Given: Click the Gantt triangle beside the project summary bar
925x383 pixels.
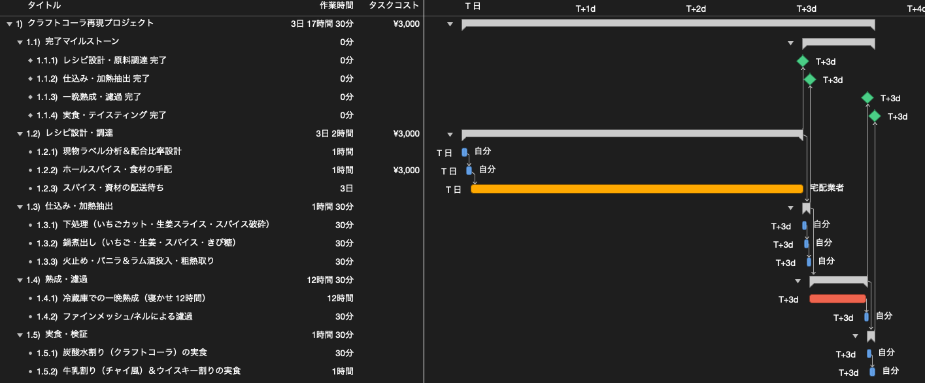Looking at the screenshot, I should (x=450, y=24).
